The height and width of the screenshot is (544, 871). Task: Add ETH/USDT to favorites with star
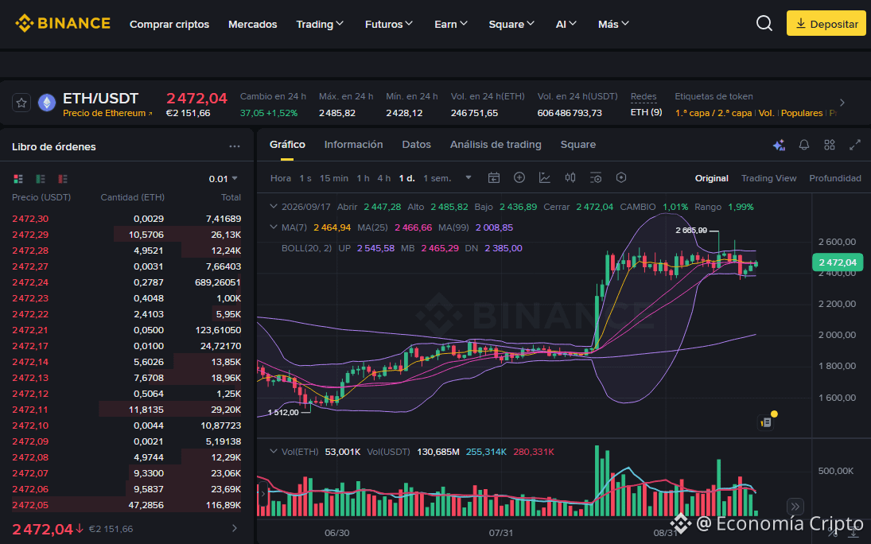pyautogui.click(x=21, y=103)
